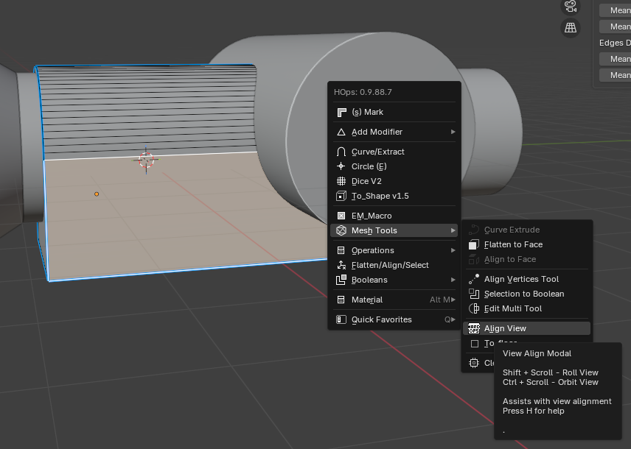
Task: Open the Material submenu (Alt M)
Action: (x=394, y=300)
